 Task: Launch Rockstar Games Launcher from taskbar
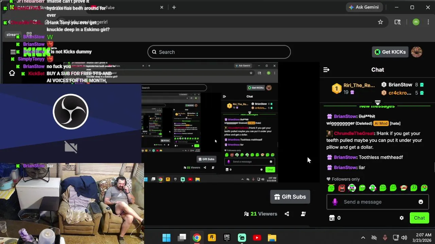pos(212,238)
